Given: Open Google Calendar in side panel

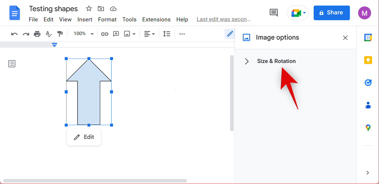Looking at the screenshot, I should pyautogui.click(x=368, y=38).
